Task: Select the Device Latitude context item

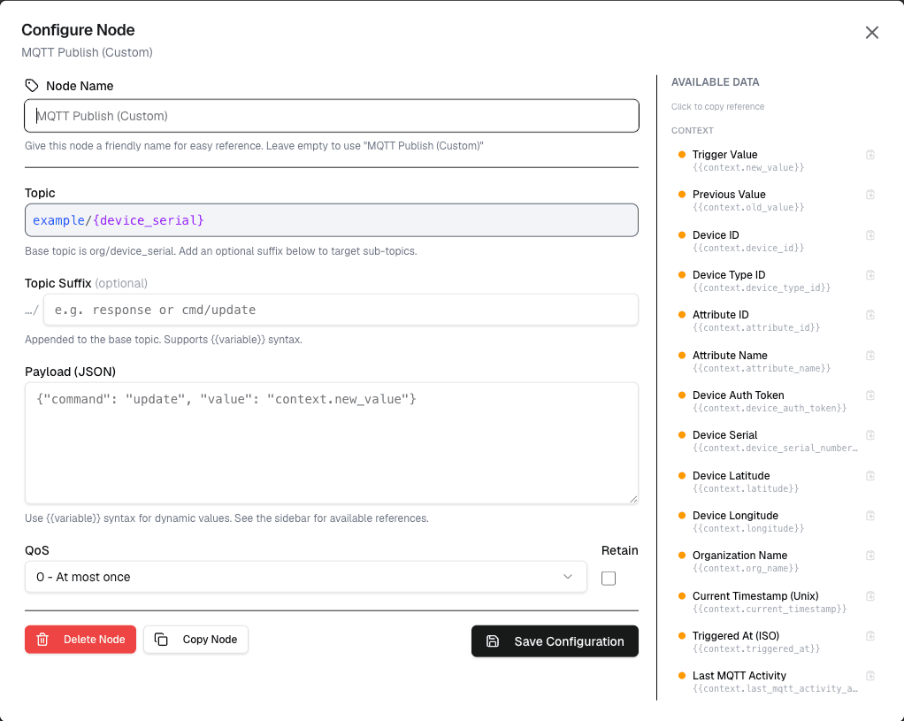Action: pyautogui.click(x=776, y=481)
